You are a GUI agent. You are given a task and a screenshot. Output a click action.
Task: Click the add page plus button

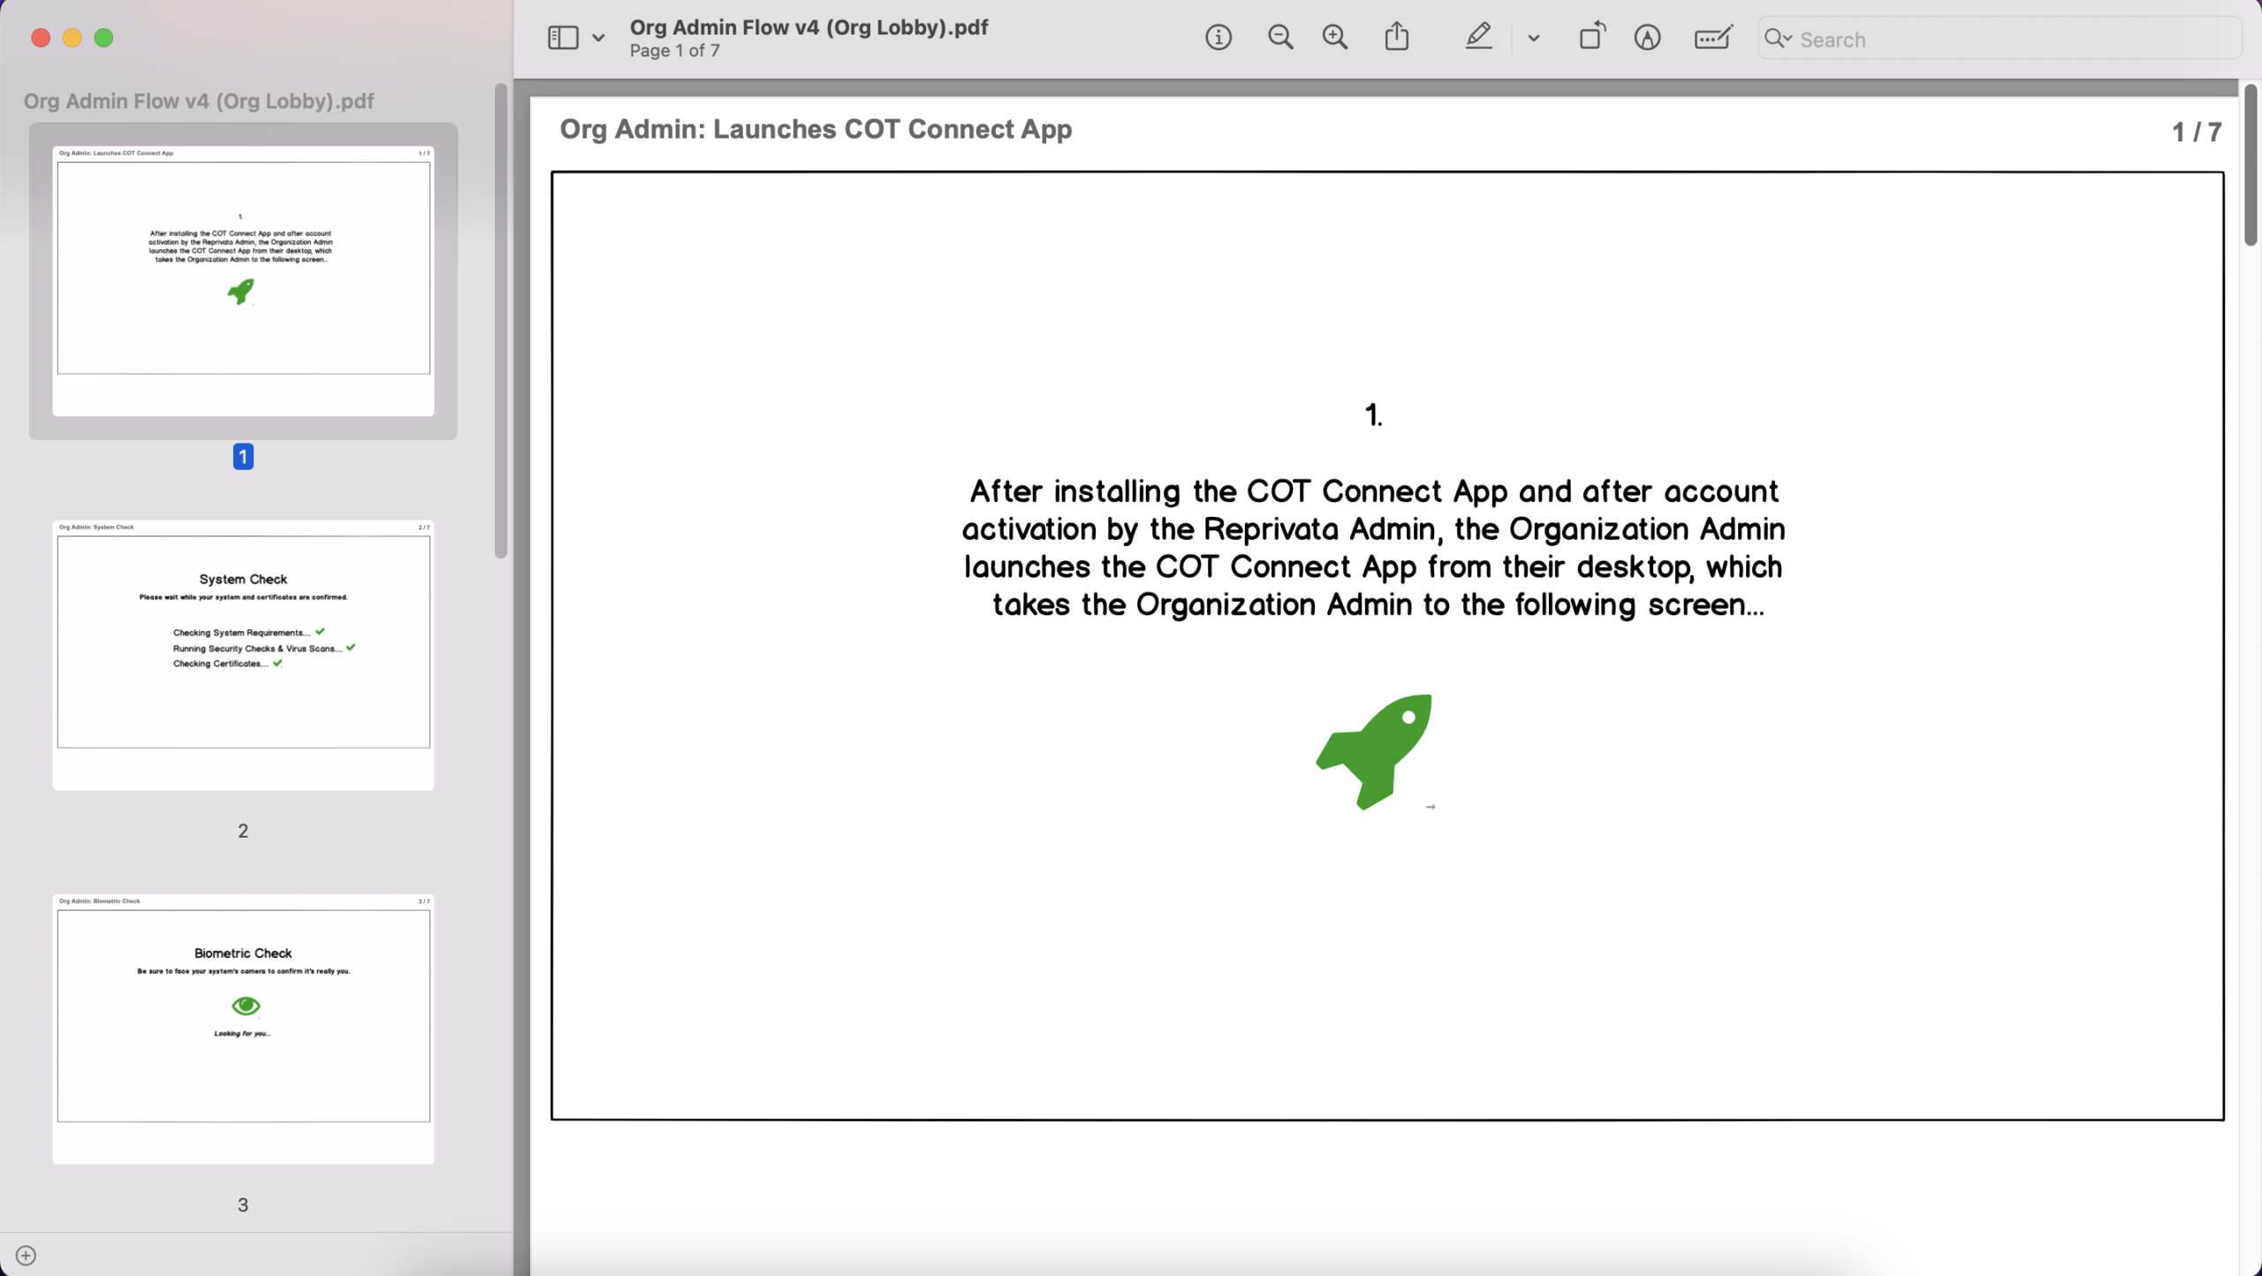27,1256
